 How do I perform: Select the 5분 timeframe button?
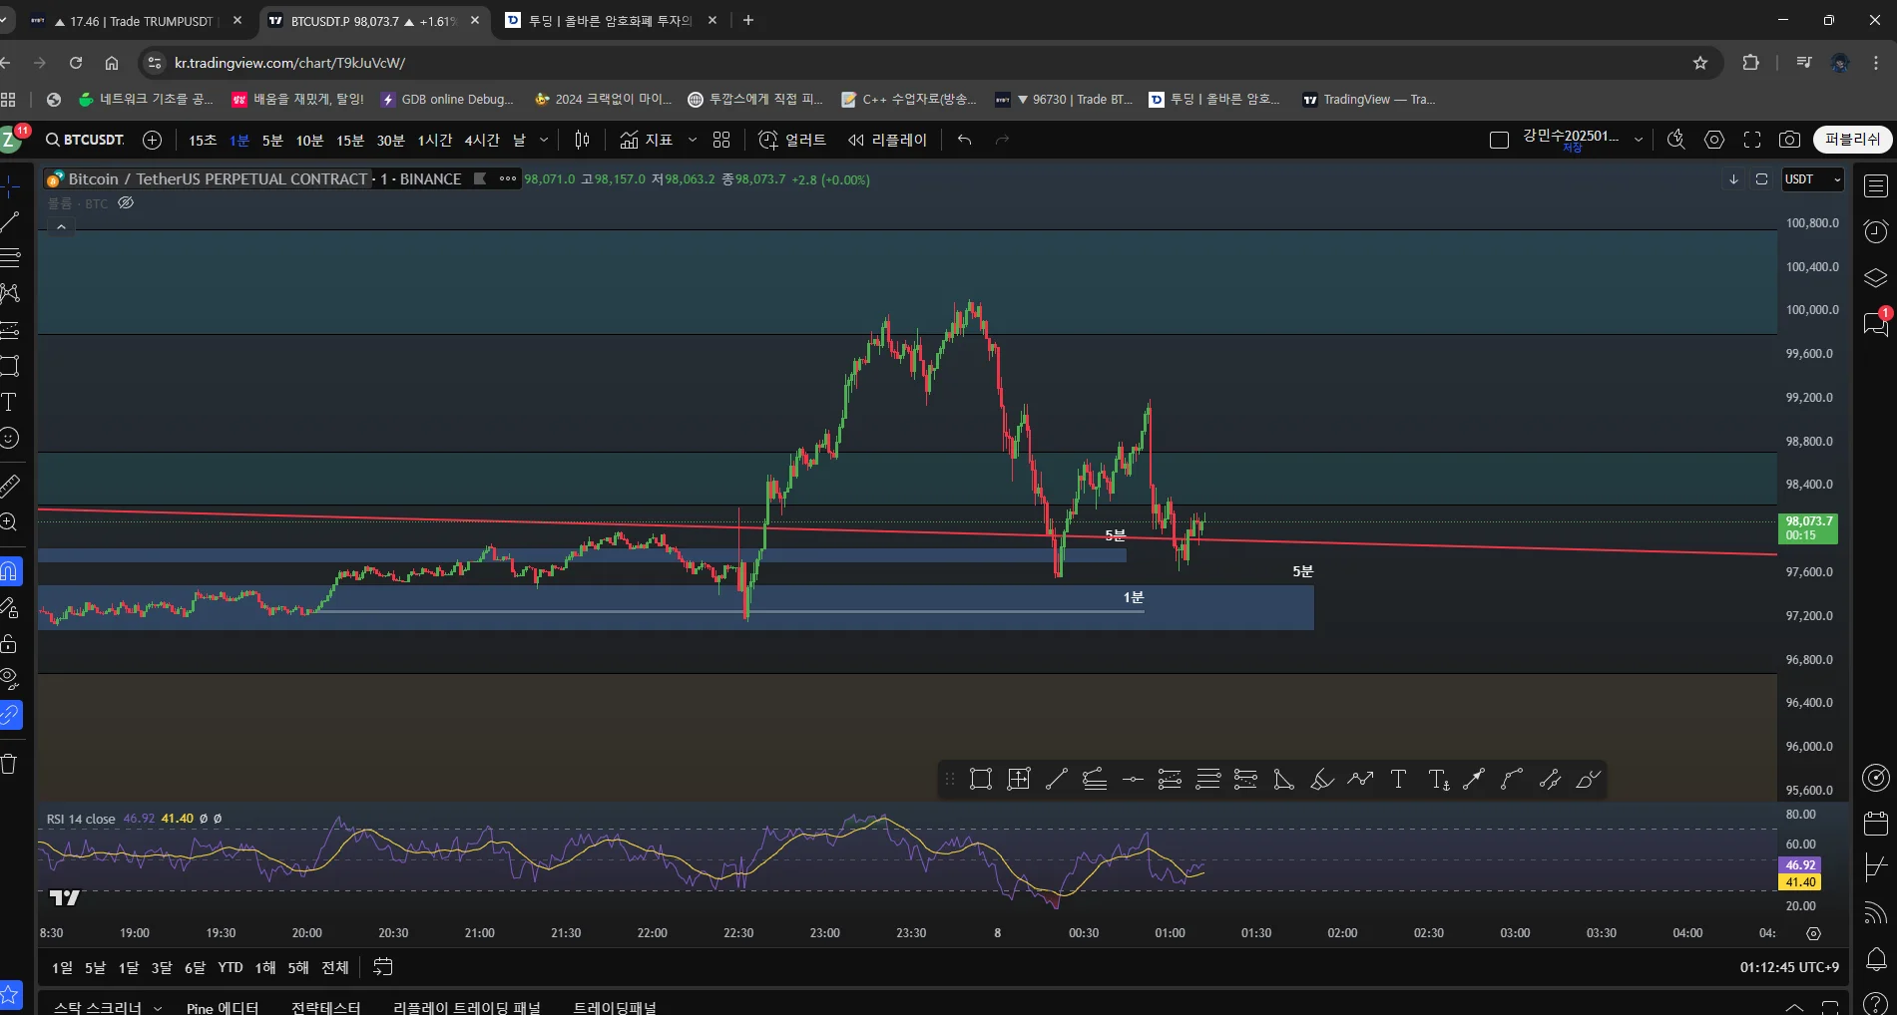272,141
